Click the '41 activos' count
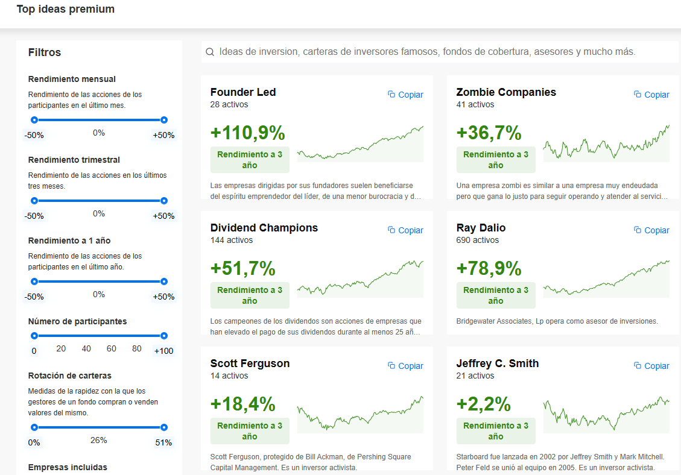The height and width of the screenshot is (475, 681). tap(475, 105)
